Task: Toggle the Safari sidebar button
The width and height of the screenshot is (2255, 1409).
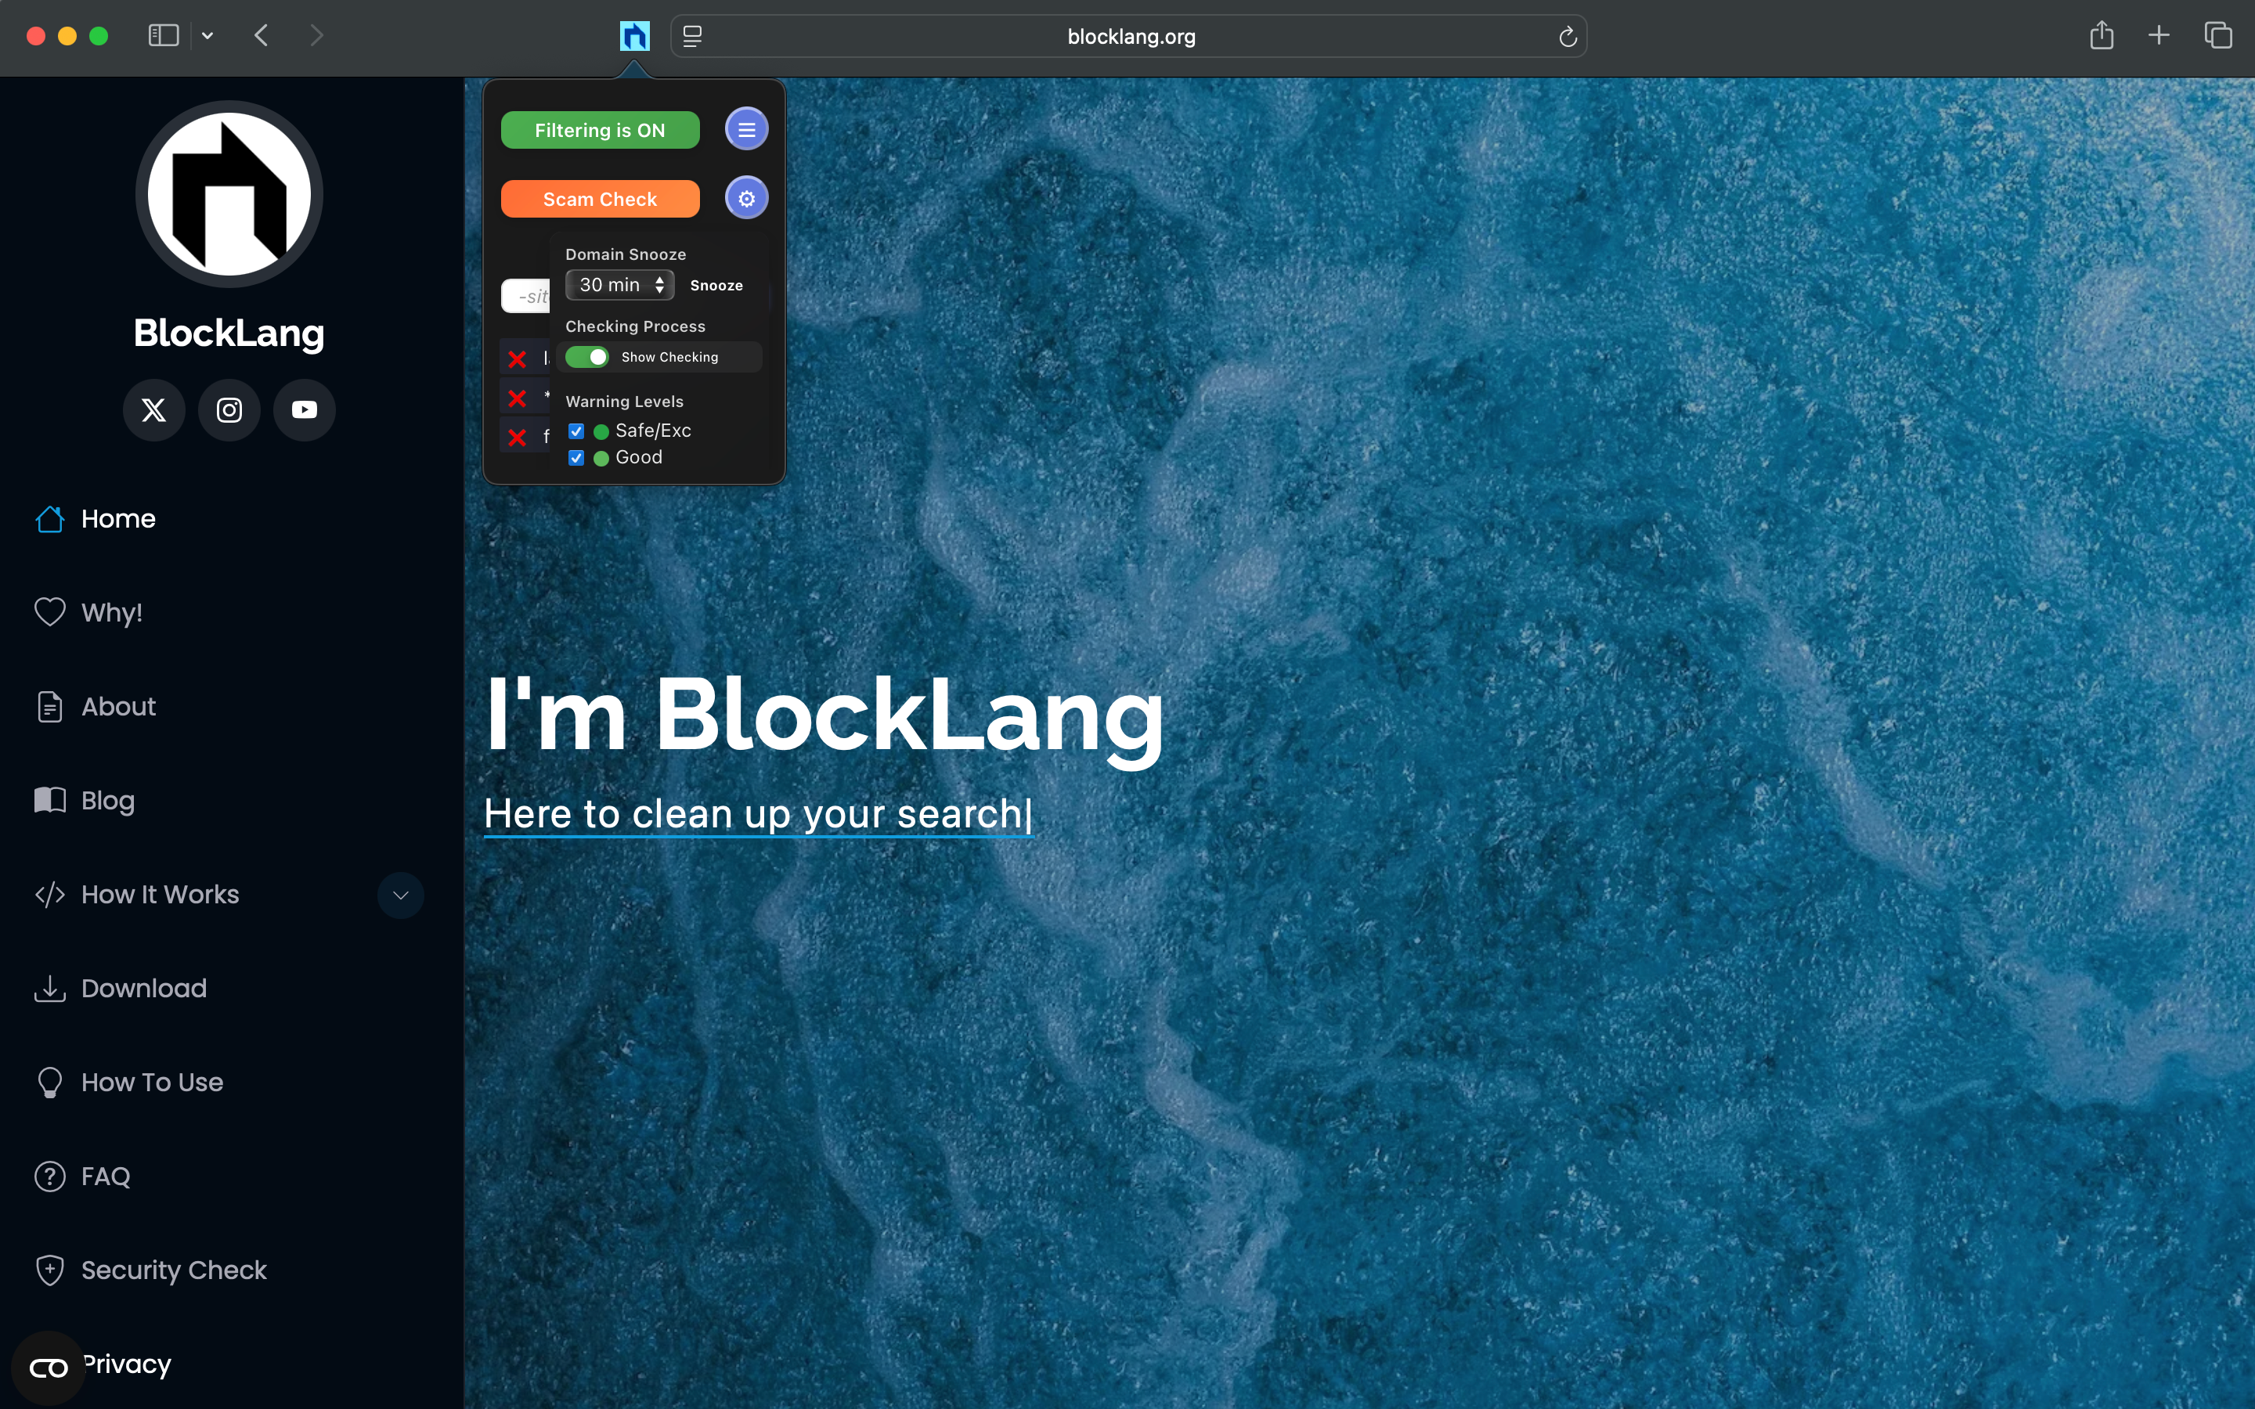Action: point(163,35)
